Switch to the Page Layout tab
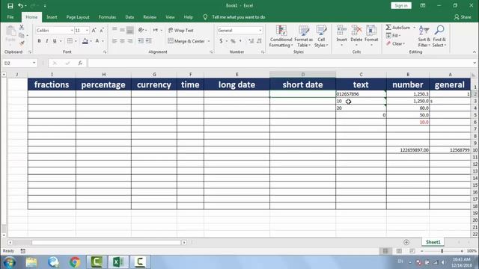 coord(78,17)
